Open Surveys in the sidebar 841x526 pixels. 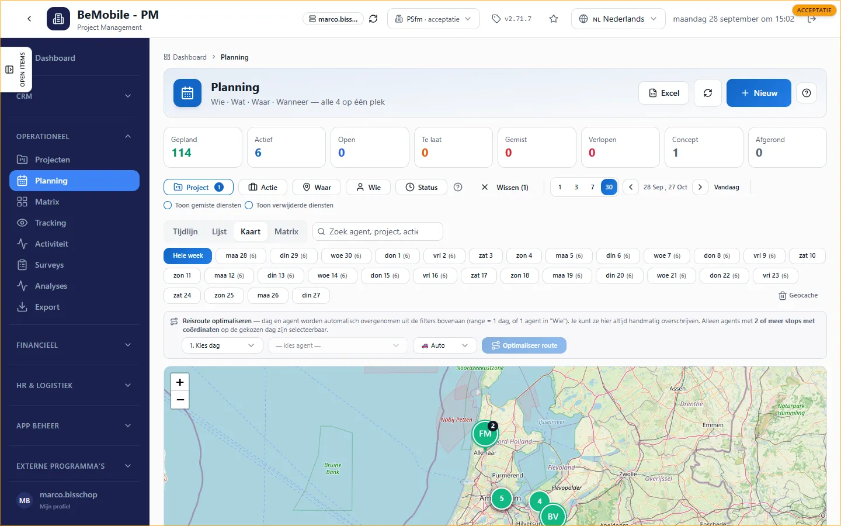[75, 265]
